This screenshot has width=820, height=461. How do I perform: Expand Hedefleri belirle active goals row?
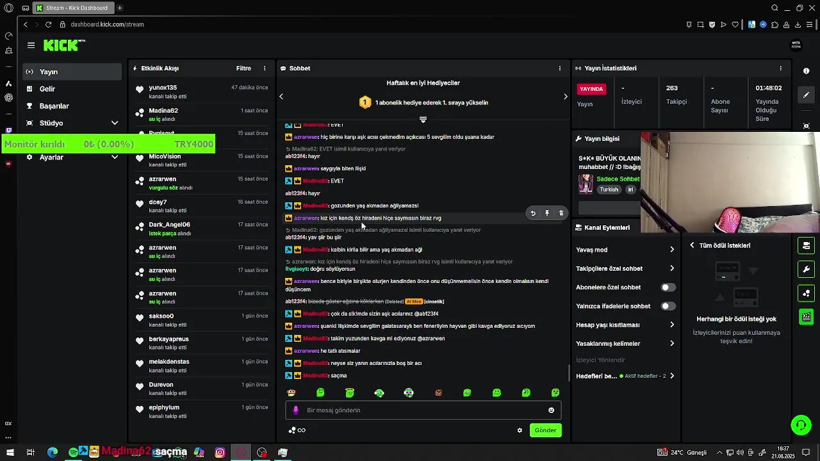(x=625, y=376)
